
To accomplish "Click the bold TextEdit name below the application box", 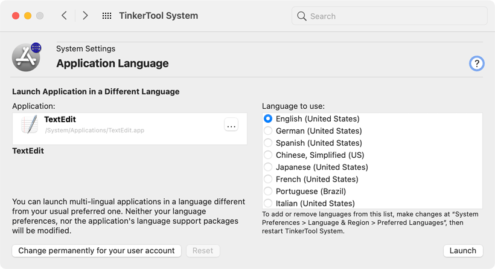I will [28, 151].
